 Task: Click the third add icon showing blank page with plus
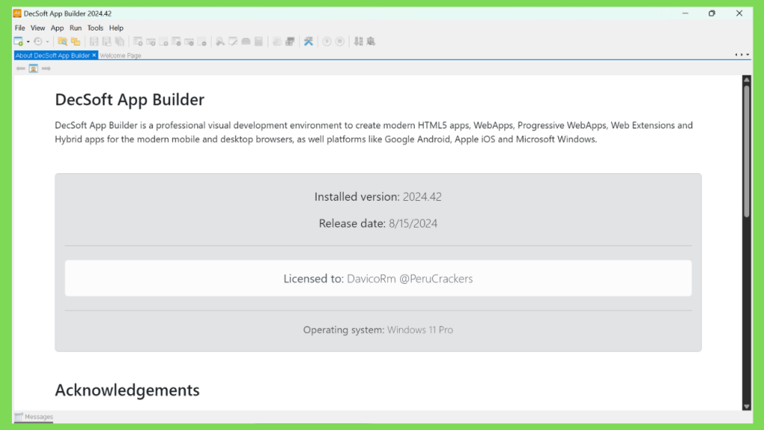tap(163, 42)
